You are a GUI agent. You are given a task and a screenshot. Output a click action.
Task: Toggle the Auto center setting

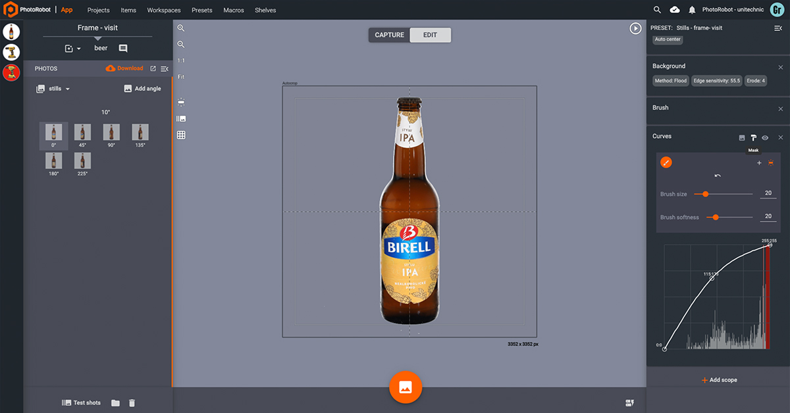tap(667, 39)
